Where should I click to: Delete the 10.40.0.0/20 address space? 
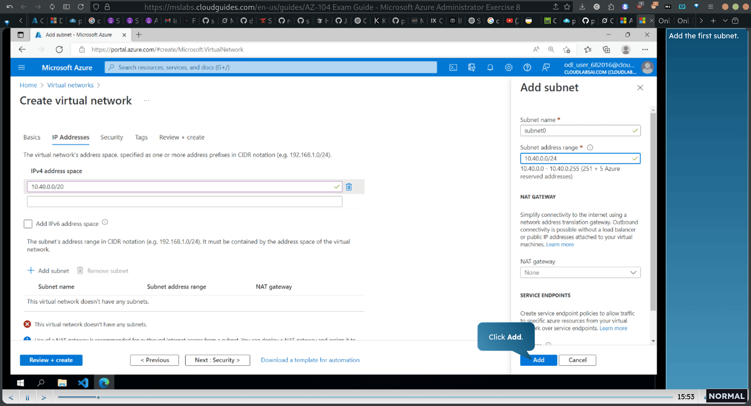pyautogui.click(x=349, y=187)
